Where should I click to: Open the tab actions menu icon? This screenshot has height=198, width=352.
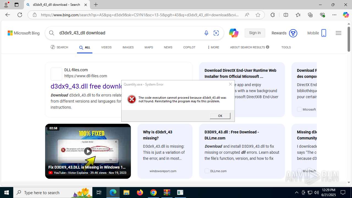click(16, 5)
